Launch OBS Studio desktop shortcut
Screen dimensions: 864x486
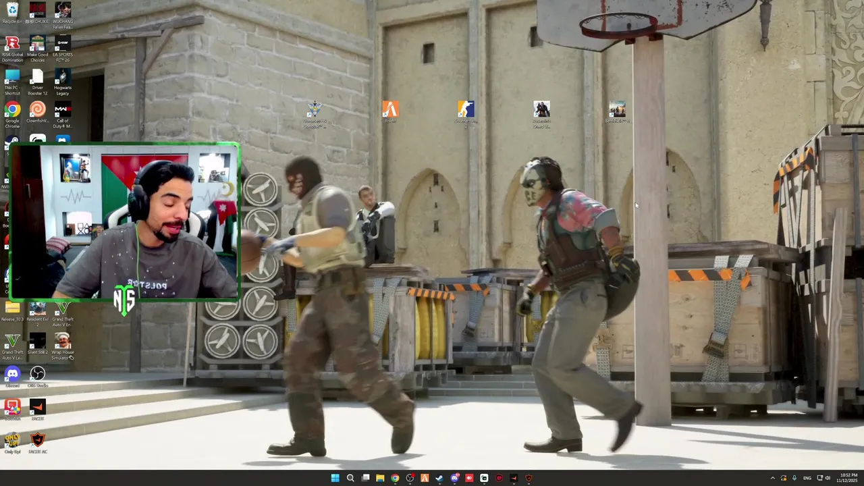(x=37, y=377)
